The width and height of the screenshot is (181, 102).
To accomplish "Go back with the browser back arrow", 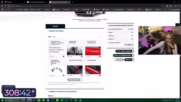I will (2, 6).
